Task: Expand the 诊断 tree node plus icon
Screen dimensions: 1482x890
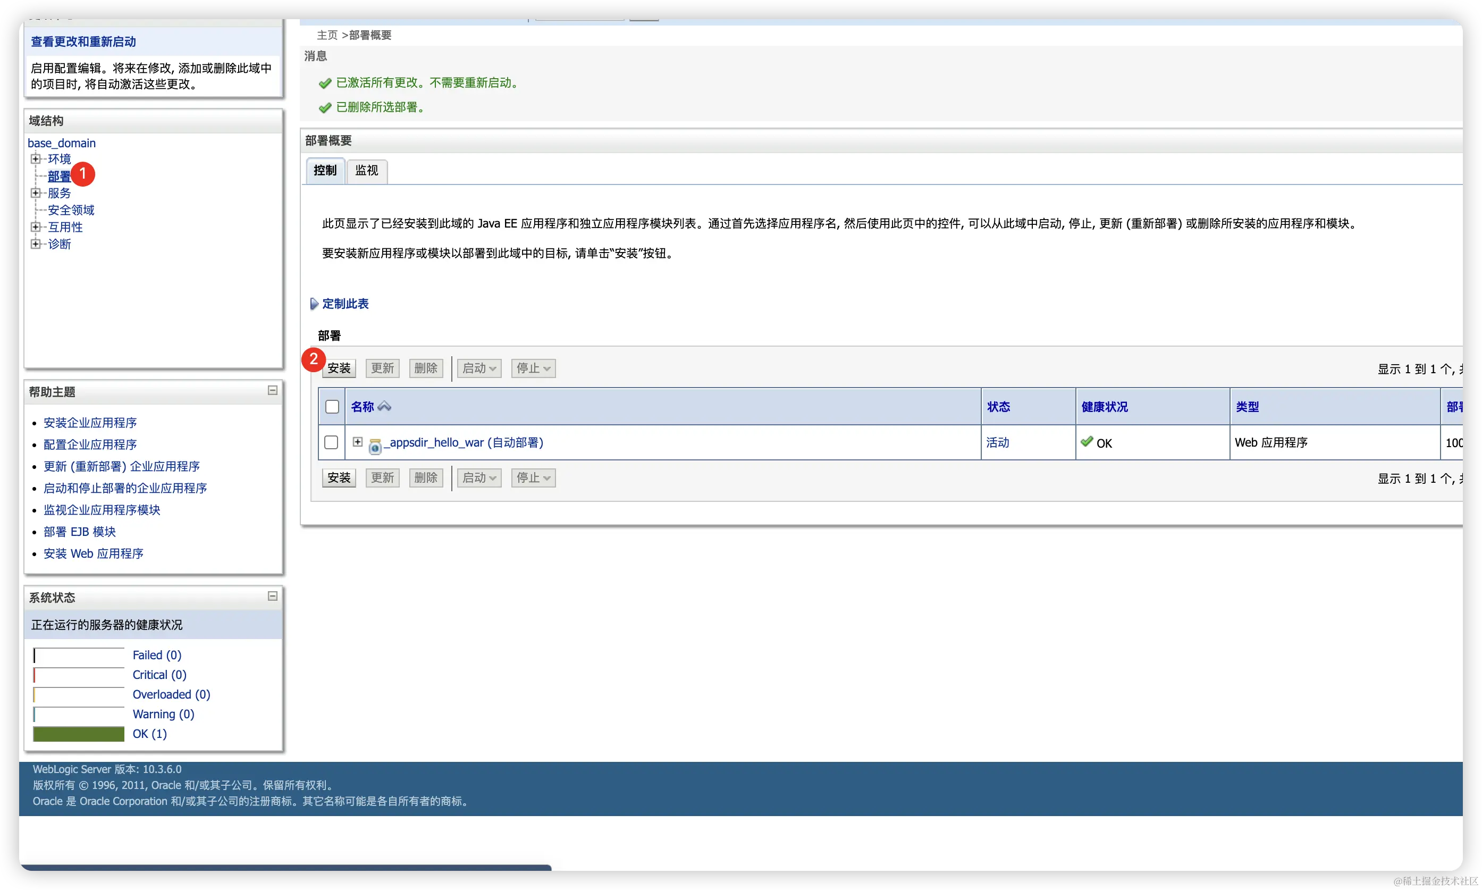Action: click(x=36, y=244)
